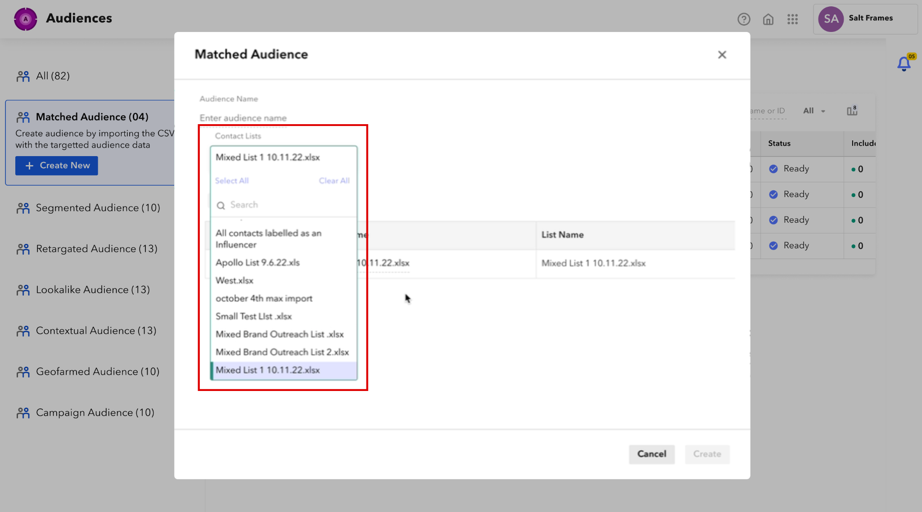The height and width of the screenshot is (512, 922).
Task: Toggle Mixed Brand Outreach List 2.xlsx
Action: coord(282,352)
